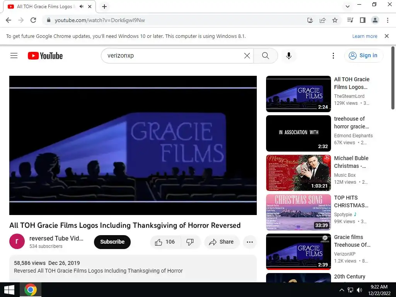Image resolution: width=396 pixels, height=297 pixels.
Task: Expand tab search dropdown arrow
Action: (x=348, y=7)
